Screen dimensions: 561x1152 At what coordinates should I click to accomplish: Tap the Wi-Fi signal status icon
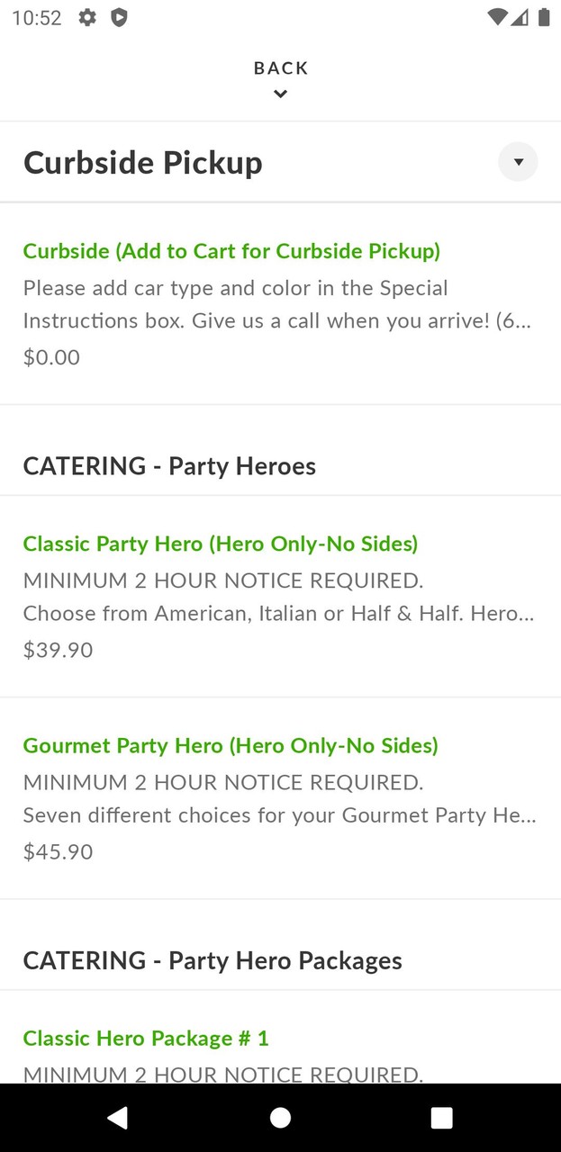click(496, 17)
